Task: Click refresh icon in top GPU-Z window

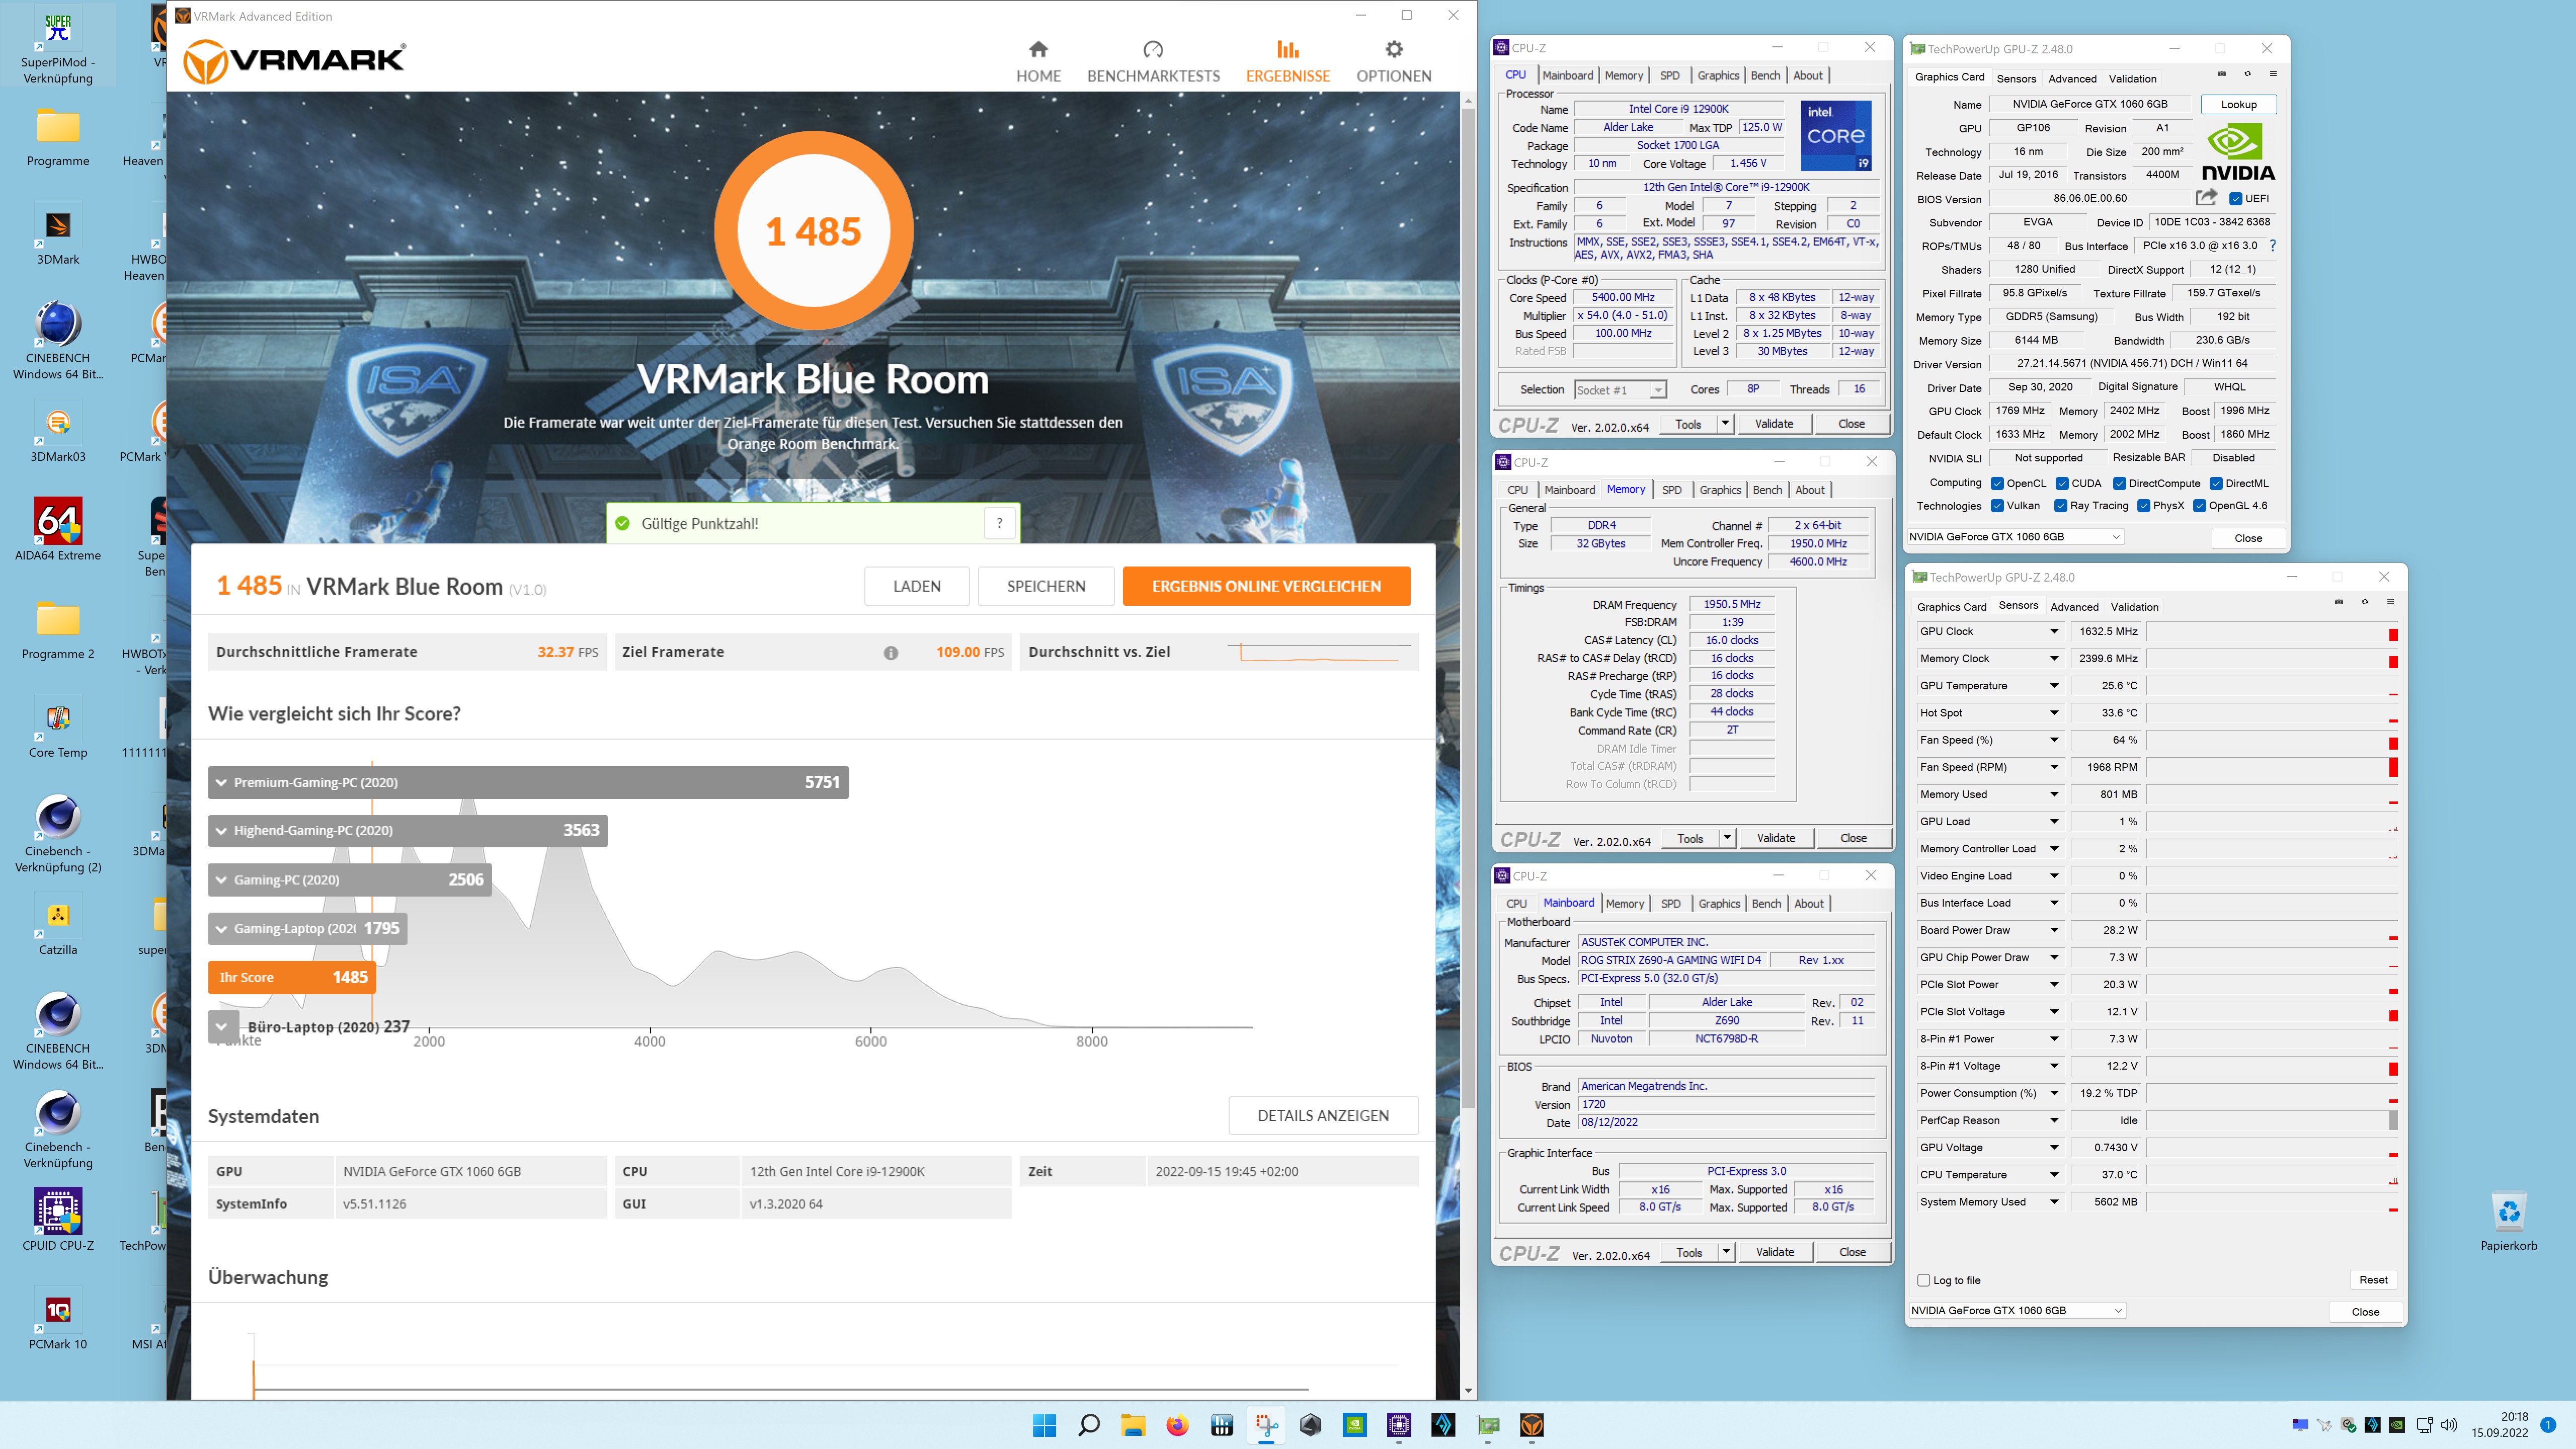Action: coord(2247,73)
